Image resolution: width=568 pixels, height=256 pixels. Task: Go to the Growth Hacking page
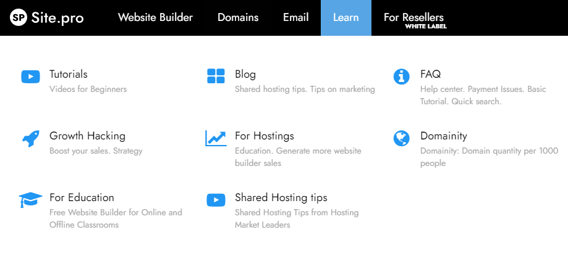(x=87, y=136)
